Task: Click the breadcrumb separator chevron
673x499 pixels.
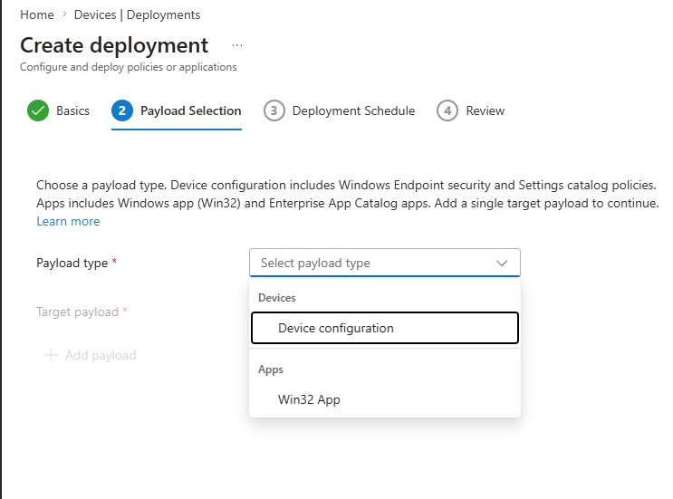Action: tap(64, 14)
